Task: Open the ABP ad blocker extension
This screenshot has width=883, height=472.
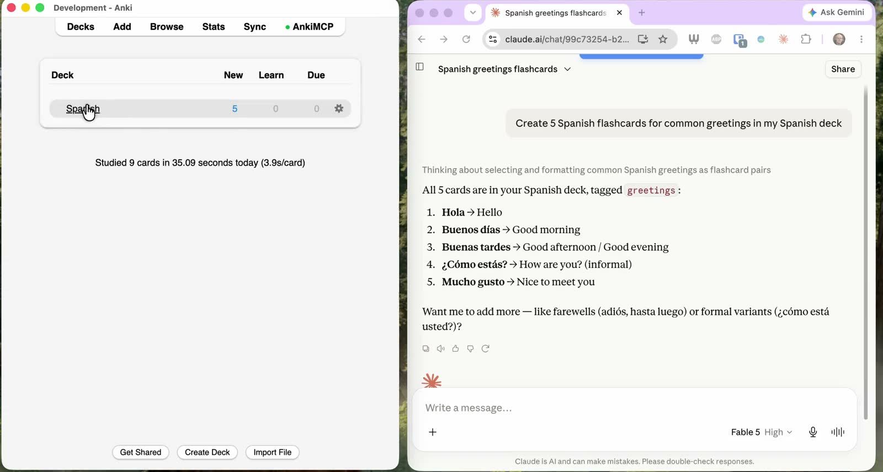Action: (716, 39)
